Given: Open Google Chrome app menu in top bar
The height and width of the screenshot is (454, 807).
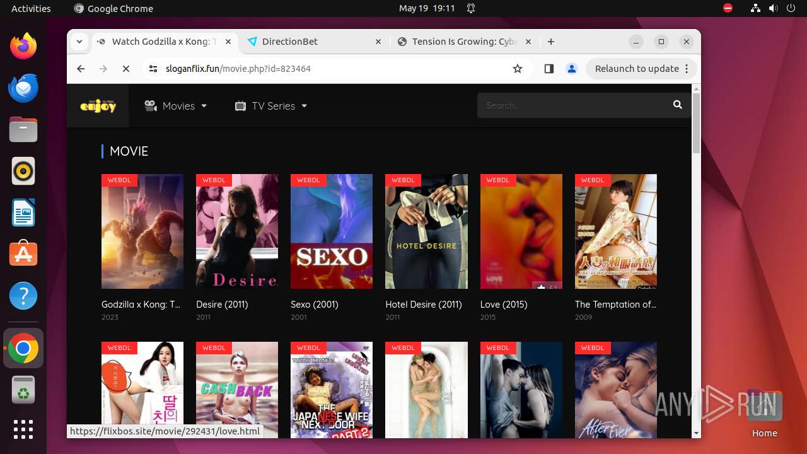Looking at the screenshot, I should (113, 8).
